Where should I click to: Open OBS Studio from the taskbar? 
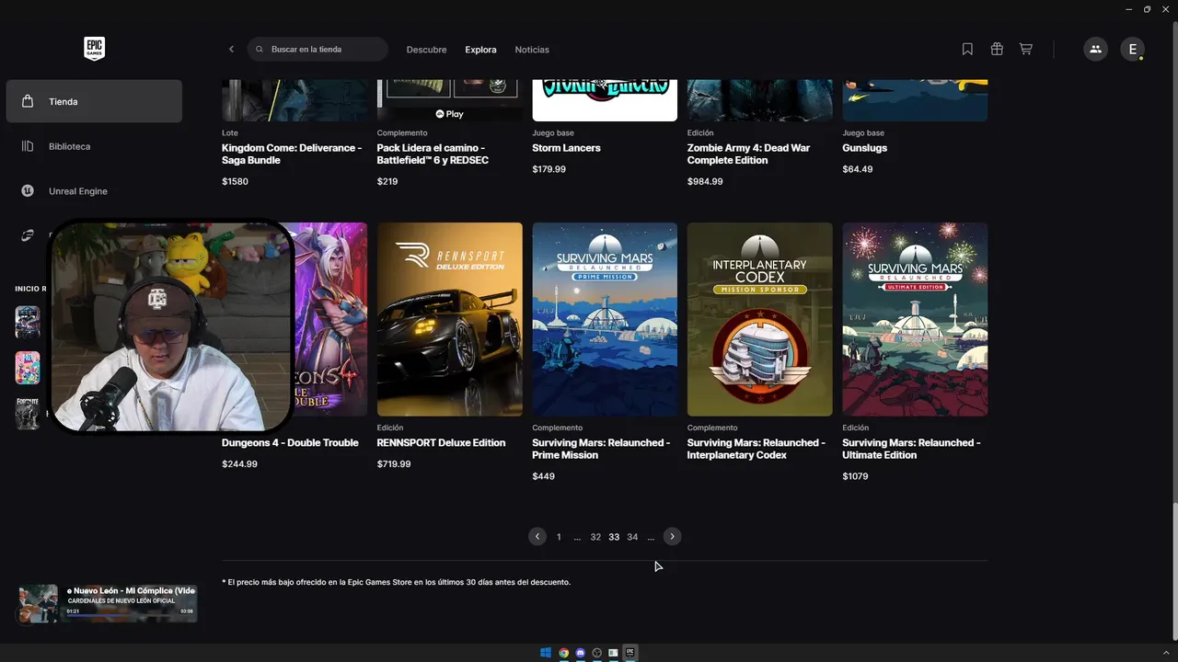597,653
